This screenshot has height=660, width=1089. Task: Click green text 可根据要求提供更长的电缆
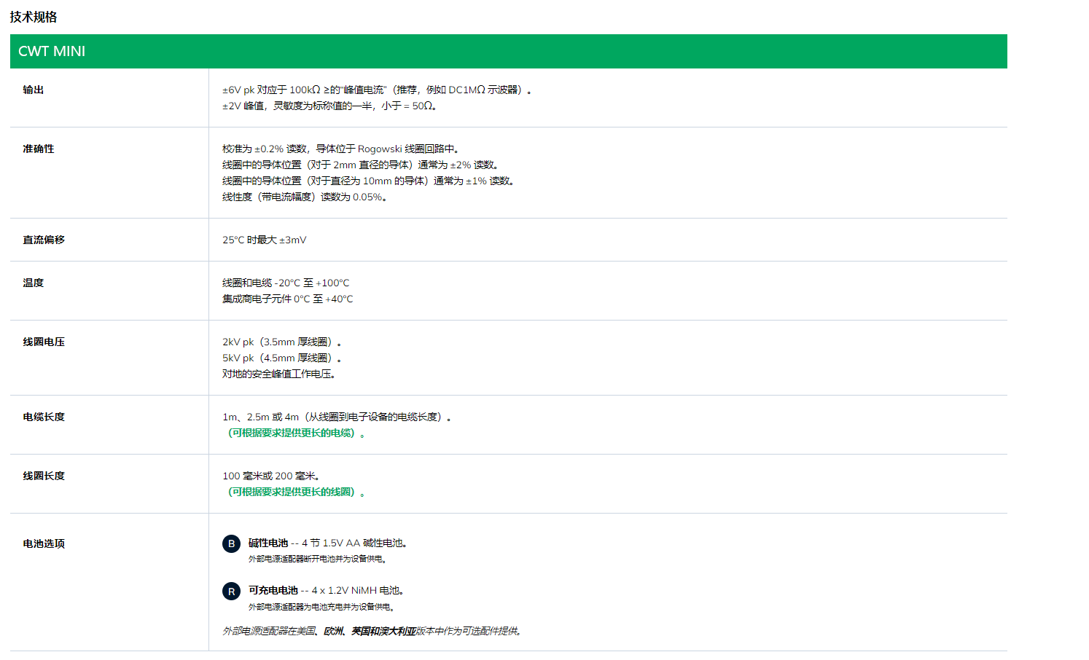coord(297,433)
